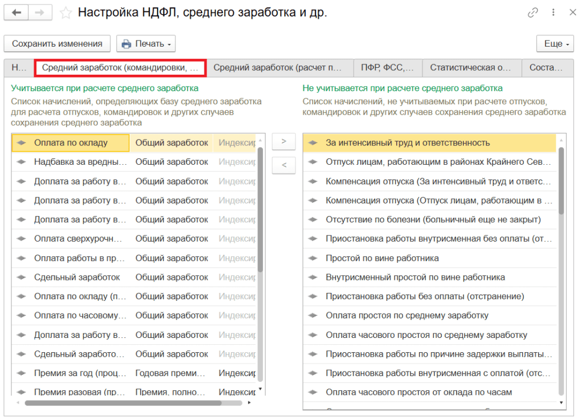This screenshot has width=583, height=420.
Task: Open the Печать dropdown
Action: pos(146,44)
